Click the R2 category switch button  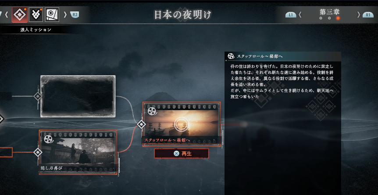75,15
